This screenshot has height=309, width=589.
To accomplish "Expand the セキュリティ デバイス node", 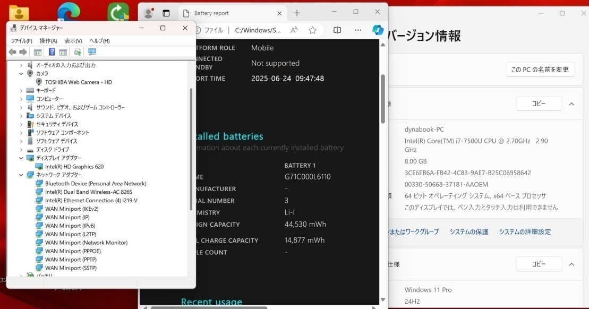I will coord(21,124).
